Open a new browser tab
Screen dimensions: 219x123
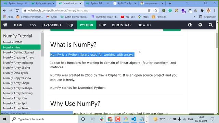[170, 3]
